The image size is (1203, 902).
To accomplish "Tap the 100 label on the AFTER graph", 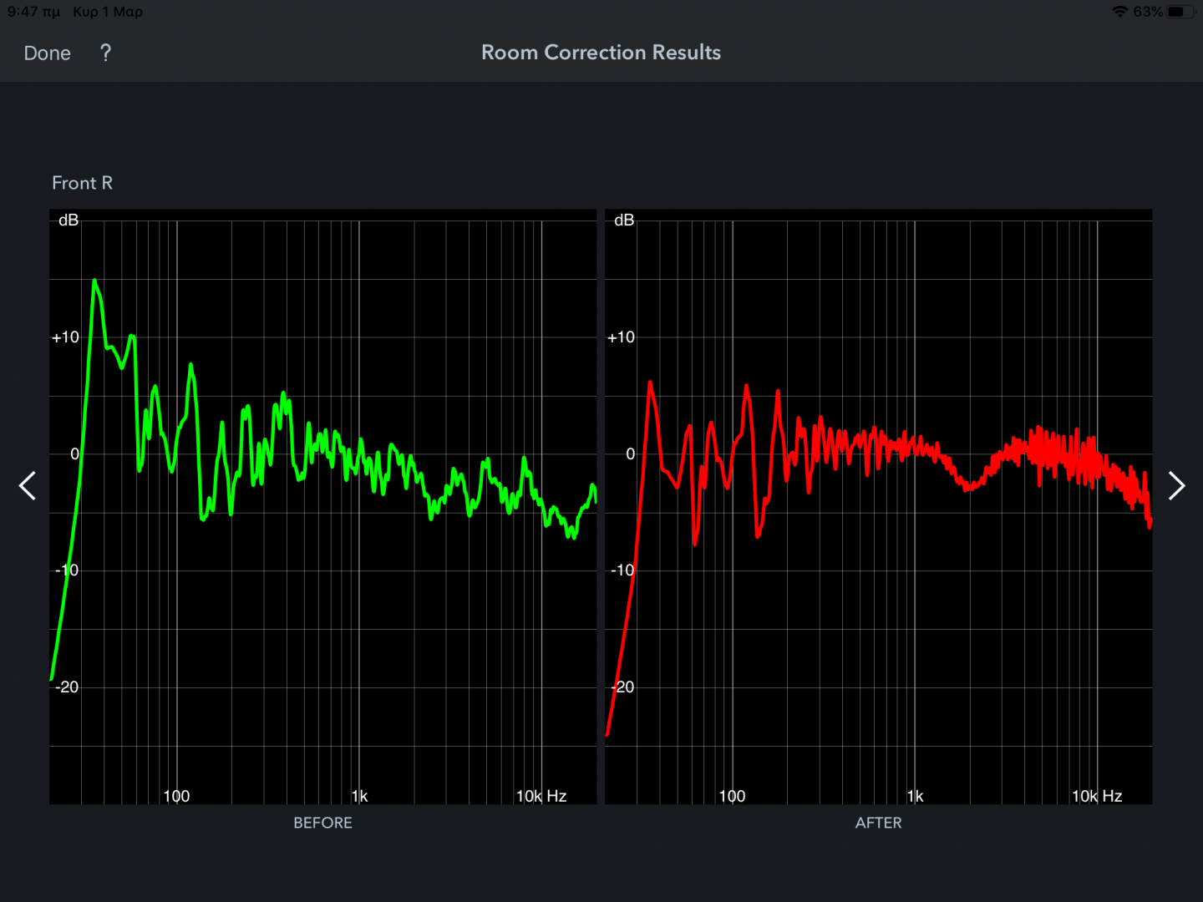I will click(x=732, y=796).
